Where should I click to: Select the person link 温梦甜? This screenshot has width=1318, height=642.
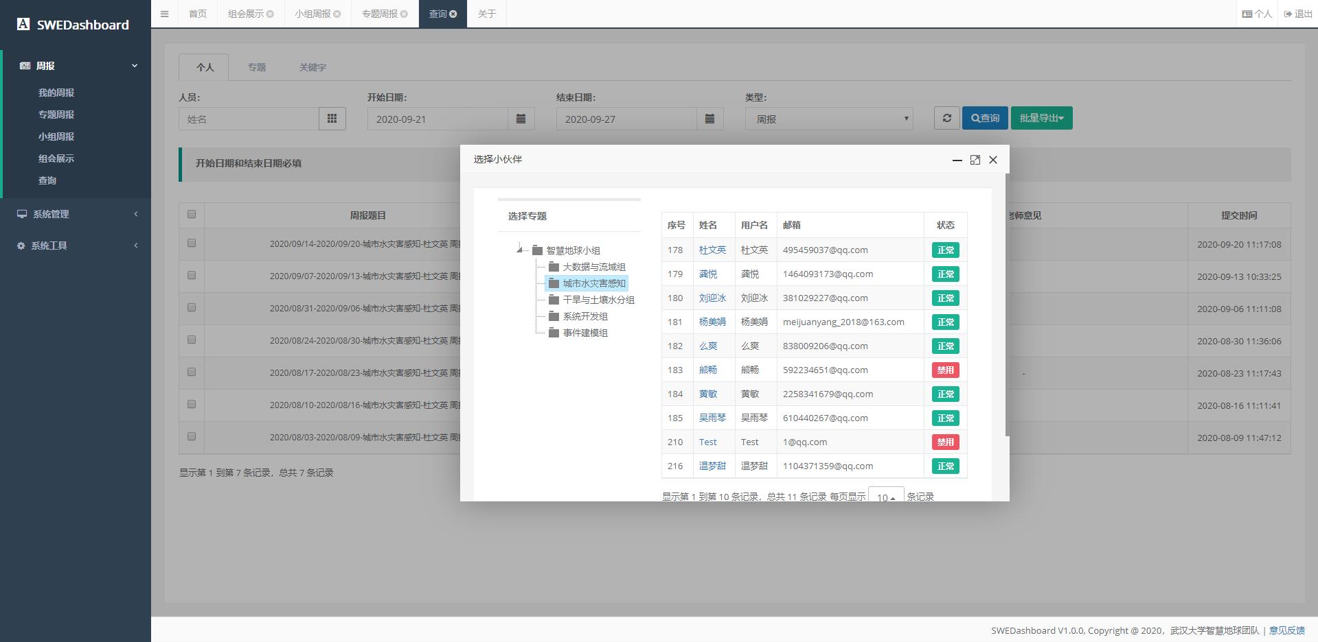click(712, 466)
